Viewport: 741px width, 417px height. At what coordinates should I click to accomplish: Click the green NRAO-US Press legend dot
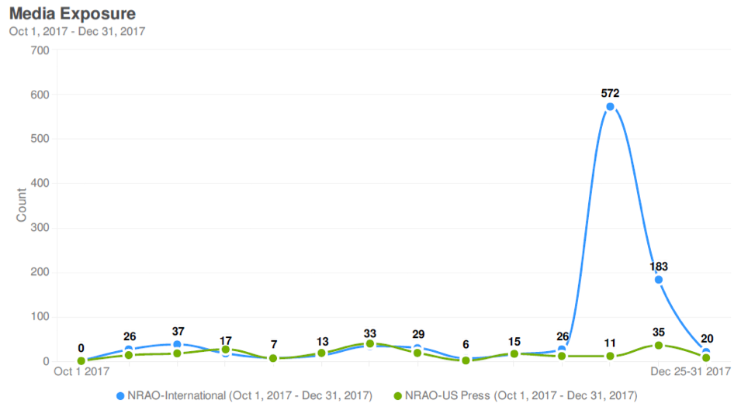398,396
